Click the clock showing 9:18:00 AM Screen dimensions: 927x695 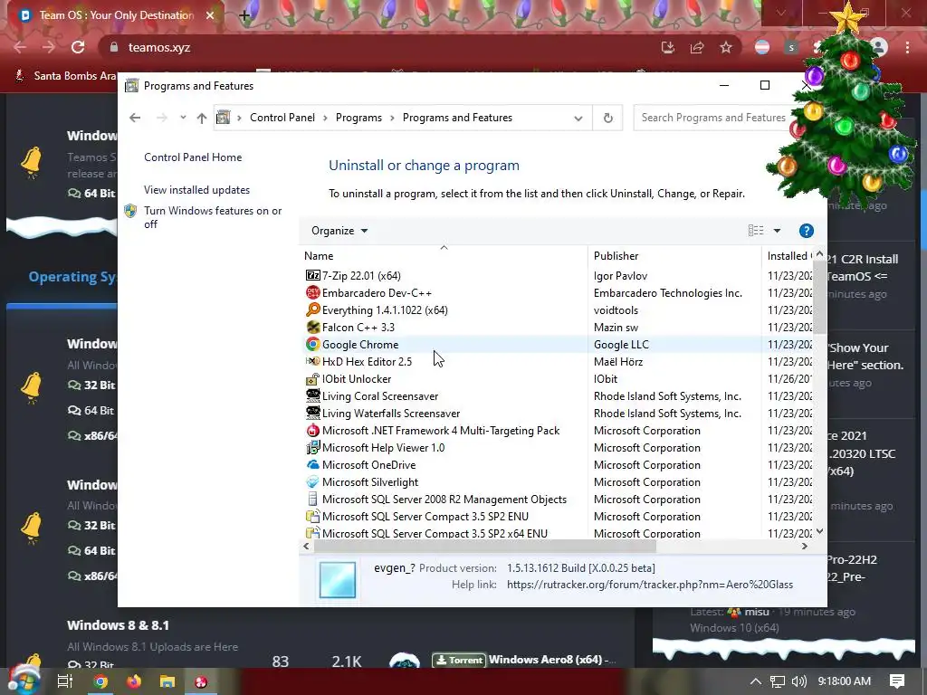pyautogui.click(x=844, y=681)
